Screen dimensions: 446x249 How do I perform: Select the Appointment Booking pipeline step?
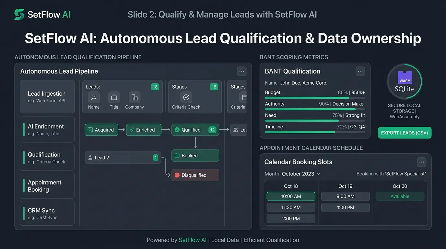click(x=47, y=186)
